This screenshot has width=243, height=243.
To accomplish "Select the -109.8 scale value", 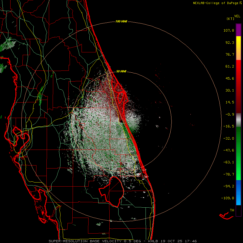I will point(228,198).
